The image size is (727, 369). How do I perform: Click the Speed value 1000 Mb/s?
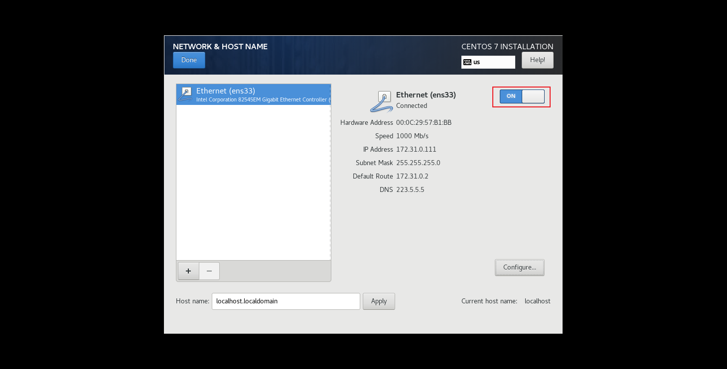tap(412, 136)
